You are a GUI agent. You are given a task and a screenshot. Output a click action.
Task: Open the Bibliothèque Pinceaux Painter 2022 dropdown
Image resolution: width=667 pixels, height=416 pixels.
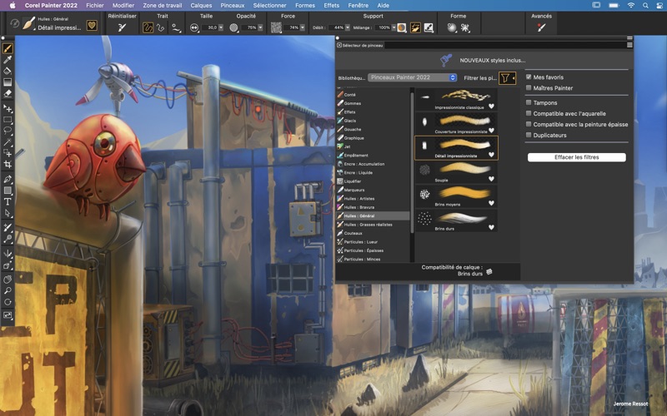[412, 77]
